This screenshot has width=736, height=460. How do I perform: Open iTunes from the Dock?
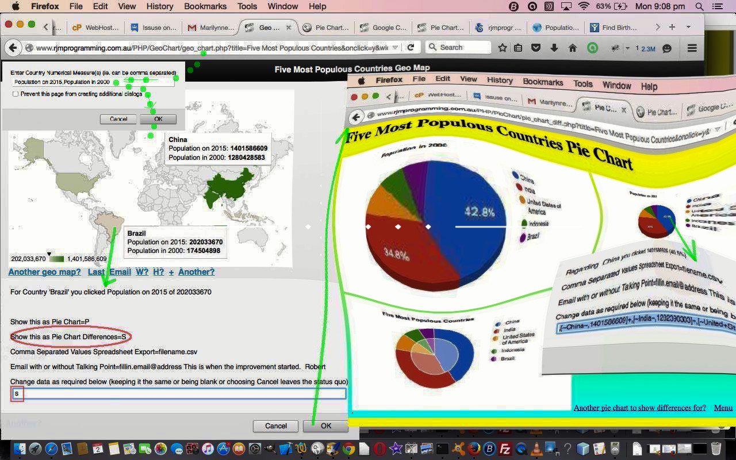208,448
